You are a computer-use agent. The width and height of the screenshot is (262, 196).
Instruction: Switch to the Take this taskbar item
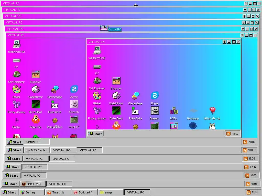click(58, 192)
